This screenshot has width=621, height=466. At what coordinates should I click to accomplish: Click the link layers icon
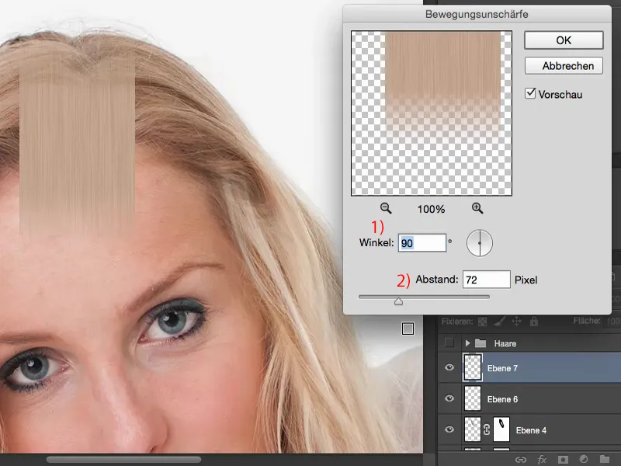click(521, 460)
